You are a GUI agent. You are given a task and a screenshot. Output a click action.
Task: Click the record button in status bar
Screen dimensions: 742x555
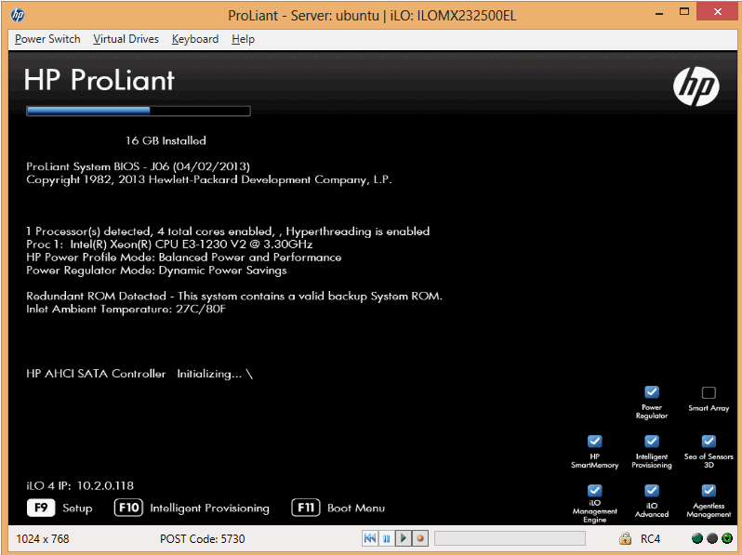(419, 538)
